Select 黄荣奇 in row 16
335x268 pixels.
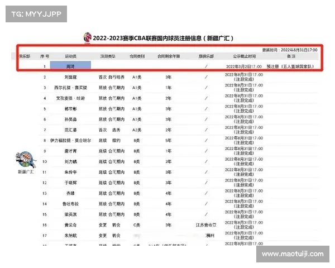[70, 225]
